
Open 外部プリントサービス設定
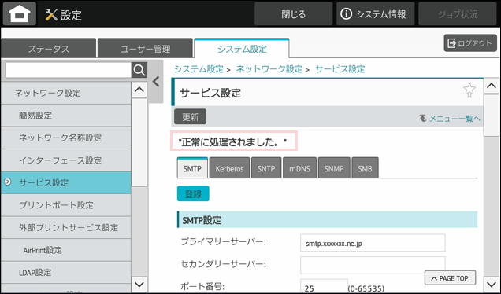click(66, 227)
